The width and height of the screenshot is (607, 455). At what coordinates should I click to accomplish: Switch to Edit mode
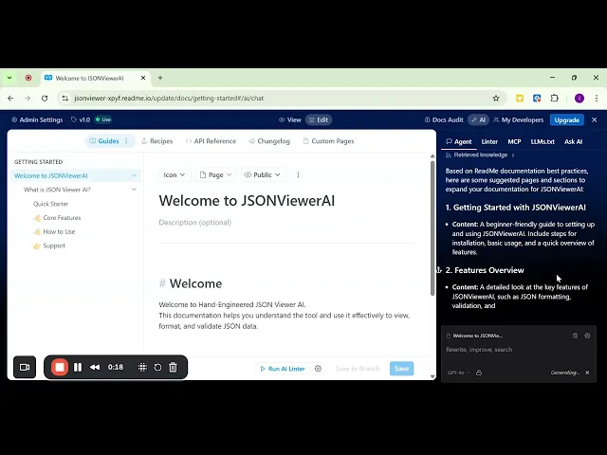[x=319, y=120]
